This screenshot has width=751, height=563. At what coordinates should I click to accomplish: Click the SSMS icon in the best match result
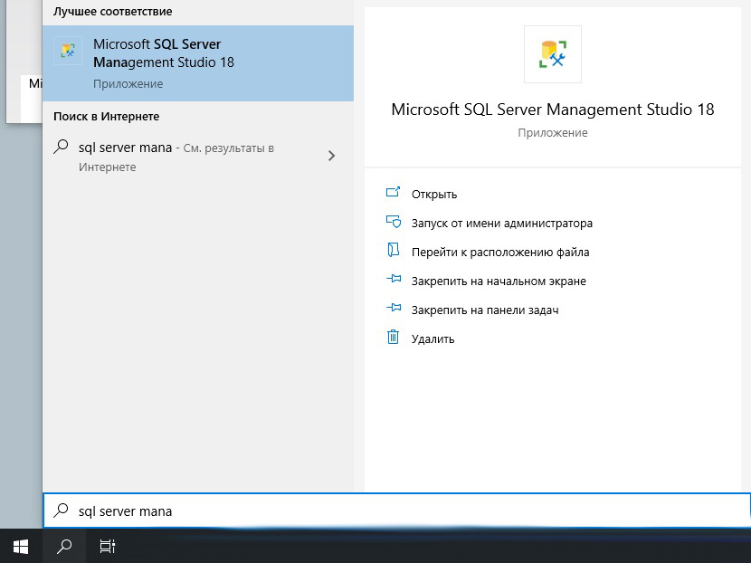(x=68, y=51)
